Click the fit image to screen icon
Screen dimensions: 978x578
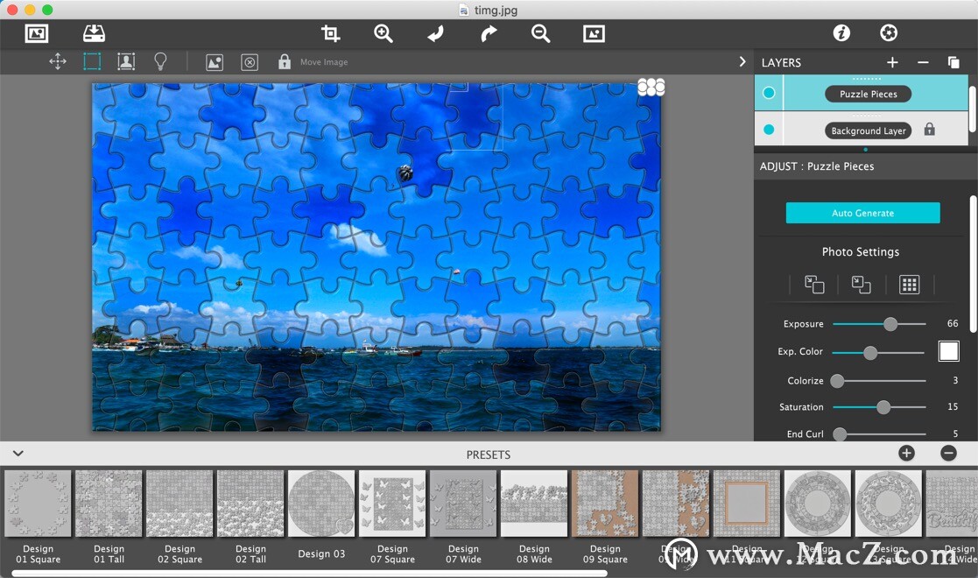tap(594, 33)
